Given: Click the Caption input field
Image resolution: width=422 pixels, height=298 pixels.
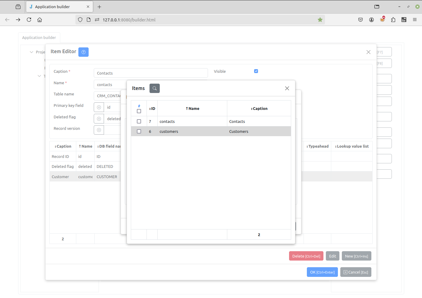Looking at the screenshot, I should [151, 73].
